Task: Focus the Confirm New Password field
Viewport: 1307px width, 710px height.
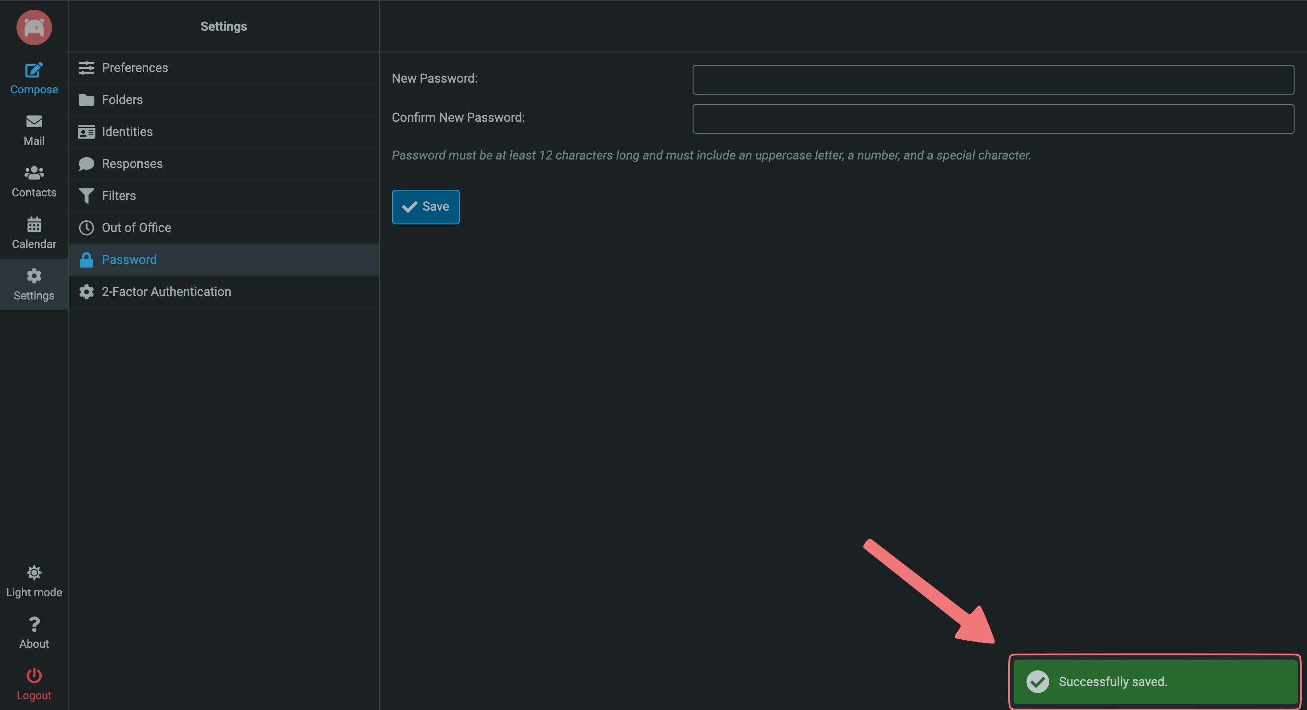Action: 992,119
